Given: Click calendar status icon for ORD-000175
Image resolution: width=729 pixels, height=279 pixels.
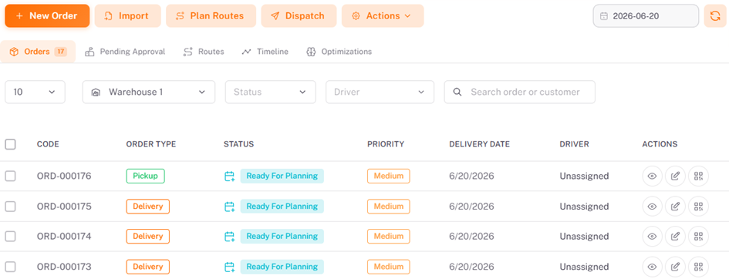Looking at the screenshot, I should [x=230, y=207].
